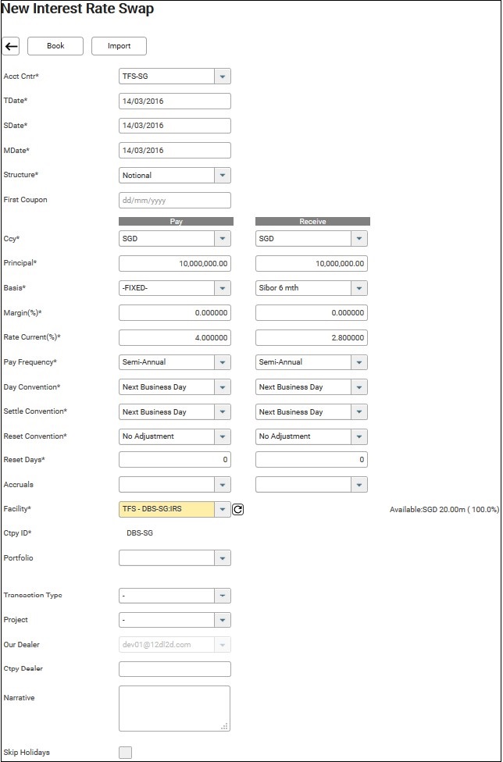The height and width of the screenshot is (762, 503).
Task: Enable the Skip Holidays checkbox
Action: pos(125,752)
